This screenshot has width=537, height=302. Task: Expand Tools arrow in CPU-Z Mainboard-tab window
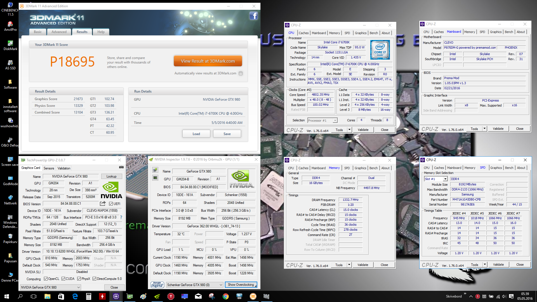click(484, 129)
